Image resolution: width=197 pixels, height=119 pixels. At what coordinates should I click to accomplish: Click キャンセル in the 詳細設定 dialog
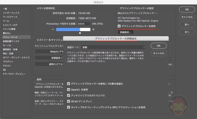coord(159,53)
